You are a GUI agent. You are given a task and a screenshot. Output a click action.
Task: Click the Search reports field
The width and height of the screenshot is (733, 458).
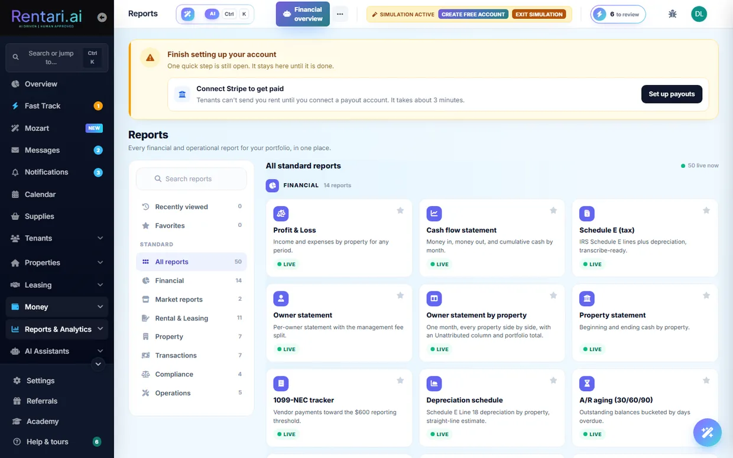192,178
